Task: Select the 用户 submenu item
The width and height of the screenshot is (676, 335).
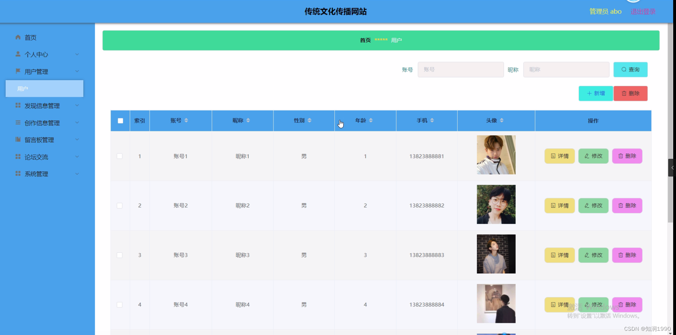Action: click(x=23, y=88)
